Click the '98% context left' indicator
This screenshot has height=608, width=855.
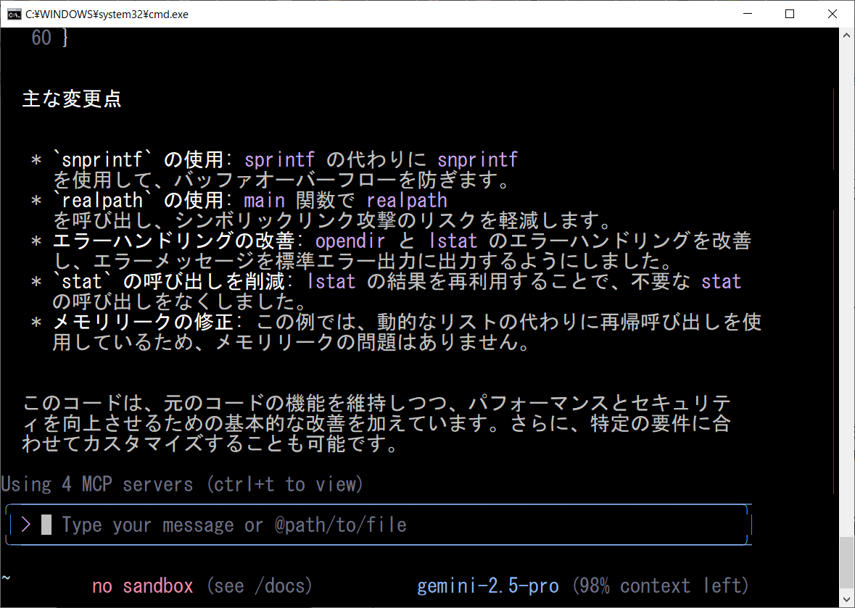click(660, 586)
